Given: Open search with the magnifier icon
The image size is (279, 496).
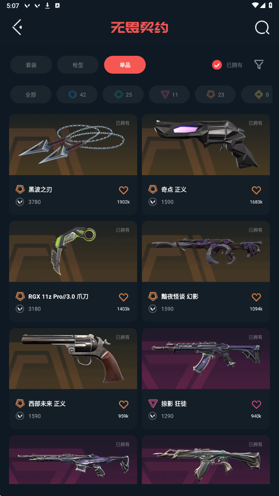Looking at the screenshot, I should [x=262, y=27].
